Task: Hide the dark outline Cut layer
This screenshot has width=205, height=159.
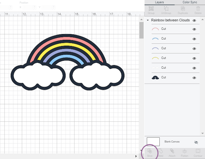Action: [x=194, y=78]
